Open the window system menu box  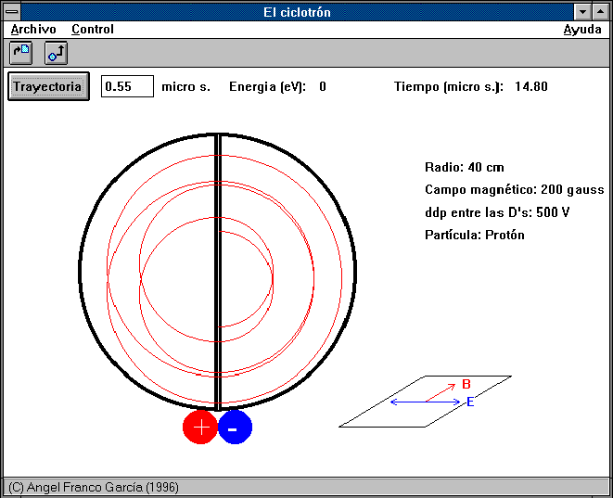(12, 12)
